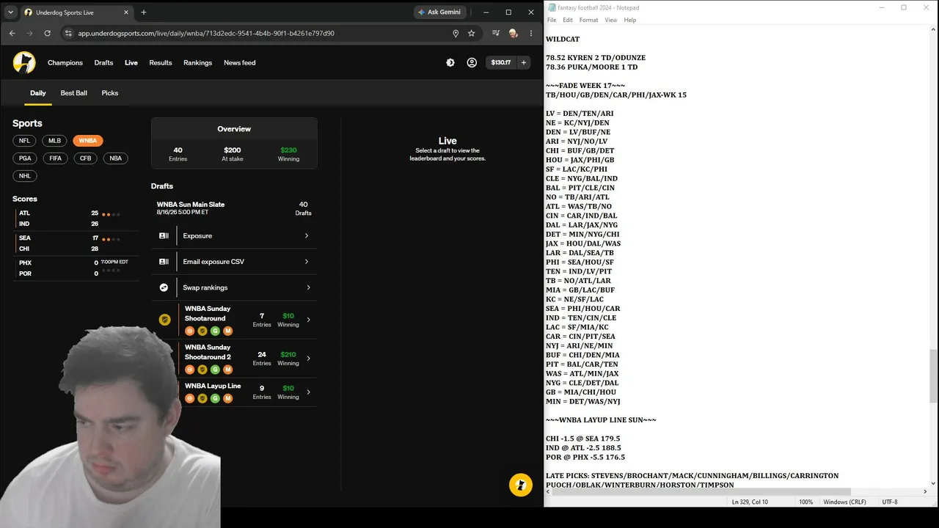Select the CFB sport filter
Image resolution: width=939 pixels, height=528 pixels.
pos(86,158)
